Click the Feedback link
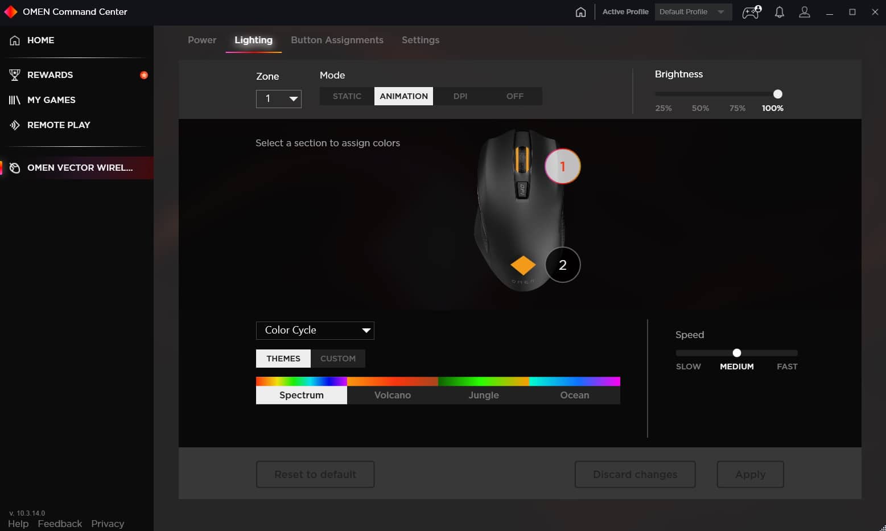 click(x=60, y=524)
